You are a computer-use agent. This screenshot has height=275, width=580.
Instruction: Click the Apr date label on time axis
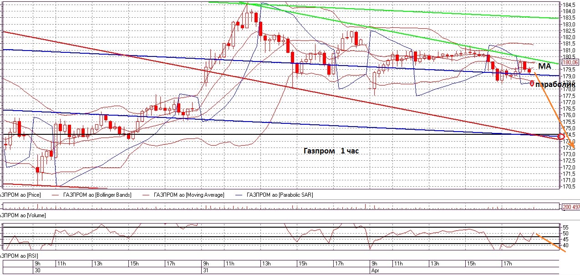(x=375, y=270)
